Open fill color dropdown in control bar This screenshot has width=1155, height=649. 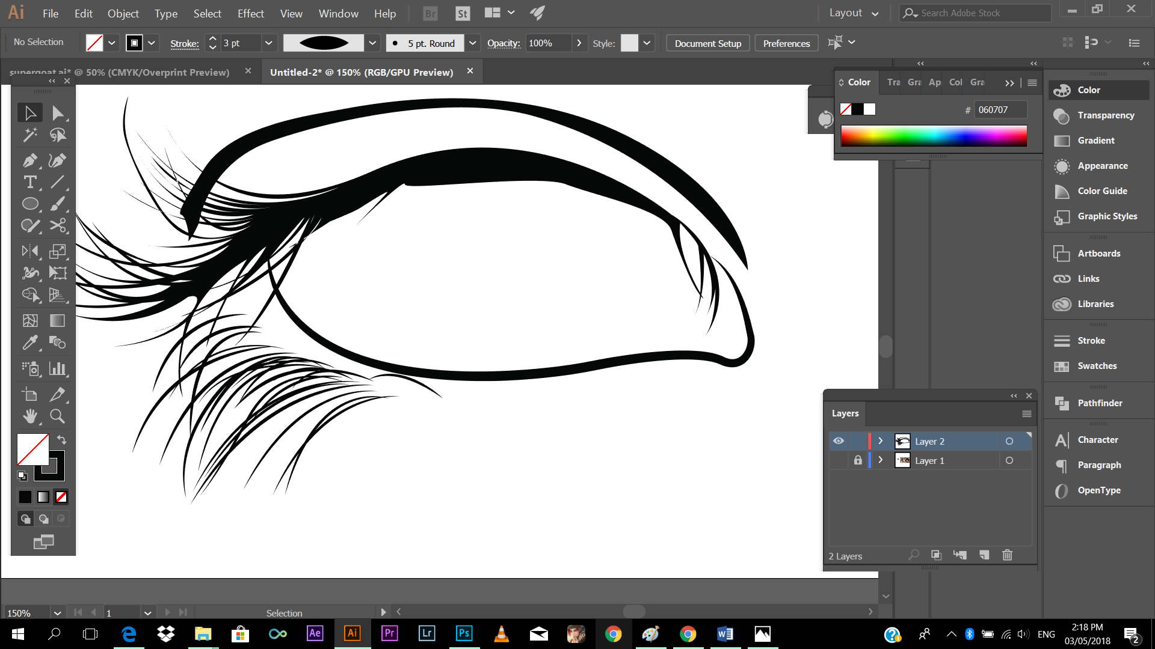pos(112,43)
